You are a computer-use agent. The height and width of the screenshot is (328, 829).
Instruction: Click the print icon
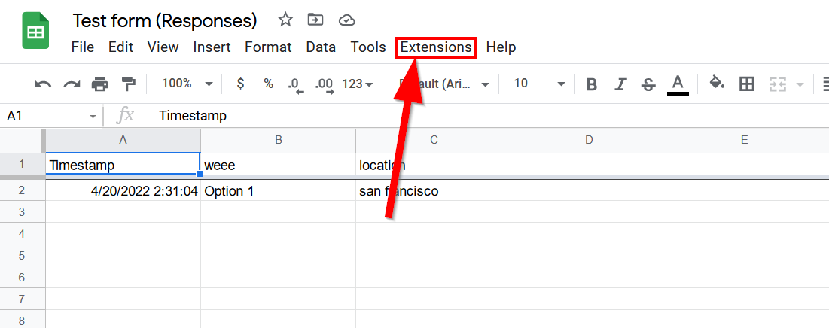(x=100, y=84)
